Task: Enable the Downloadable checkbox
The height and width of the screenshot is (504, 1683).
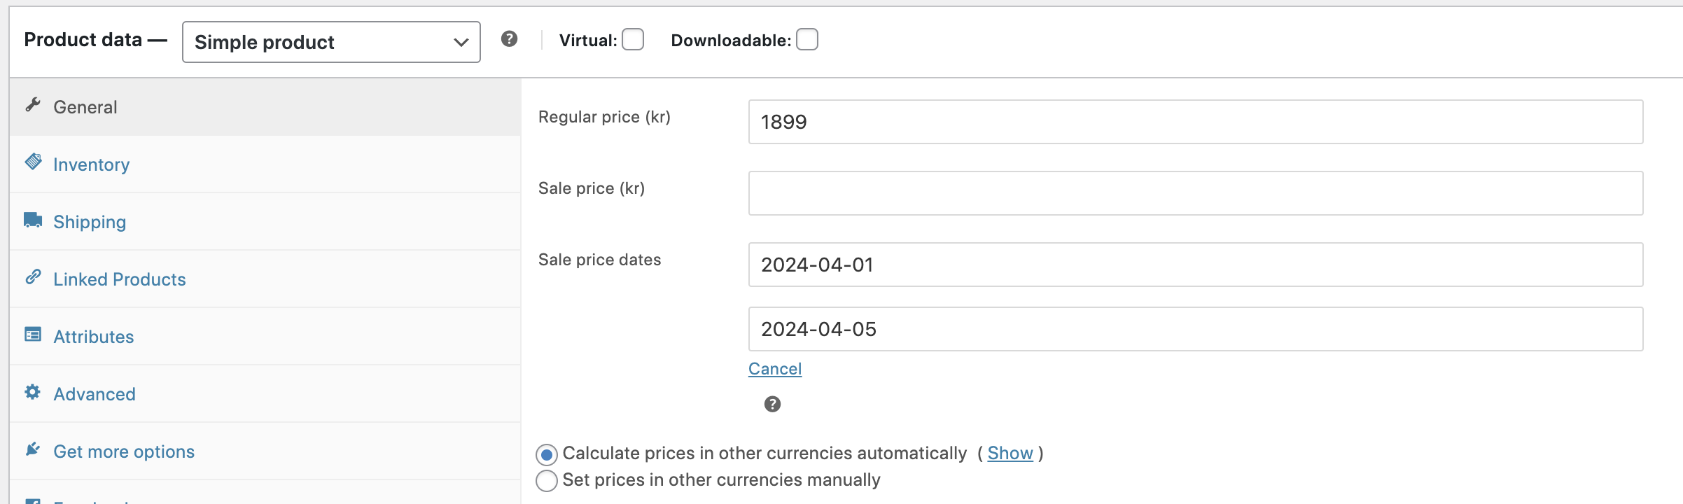Action: click(x=807, y=39)
